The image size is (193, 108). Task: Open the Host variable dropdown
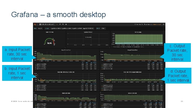pyautogui.click(x=40, y=29)
